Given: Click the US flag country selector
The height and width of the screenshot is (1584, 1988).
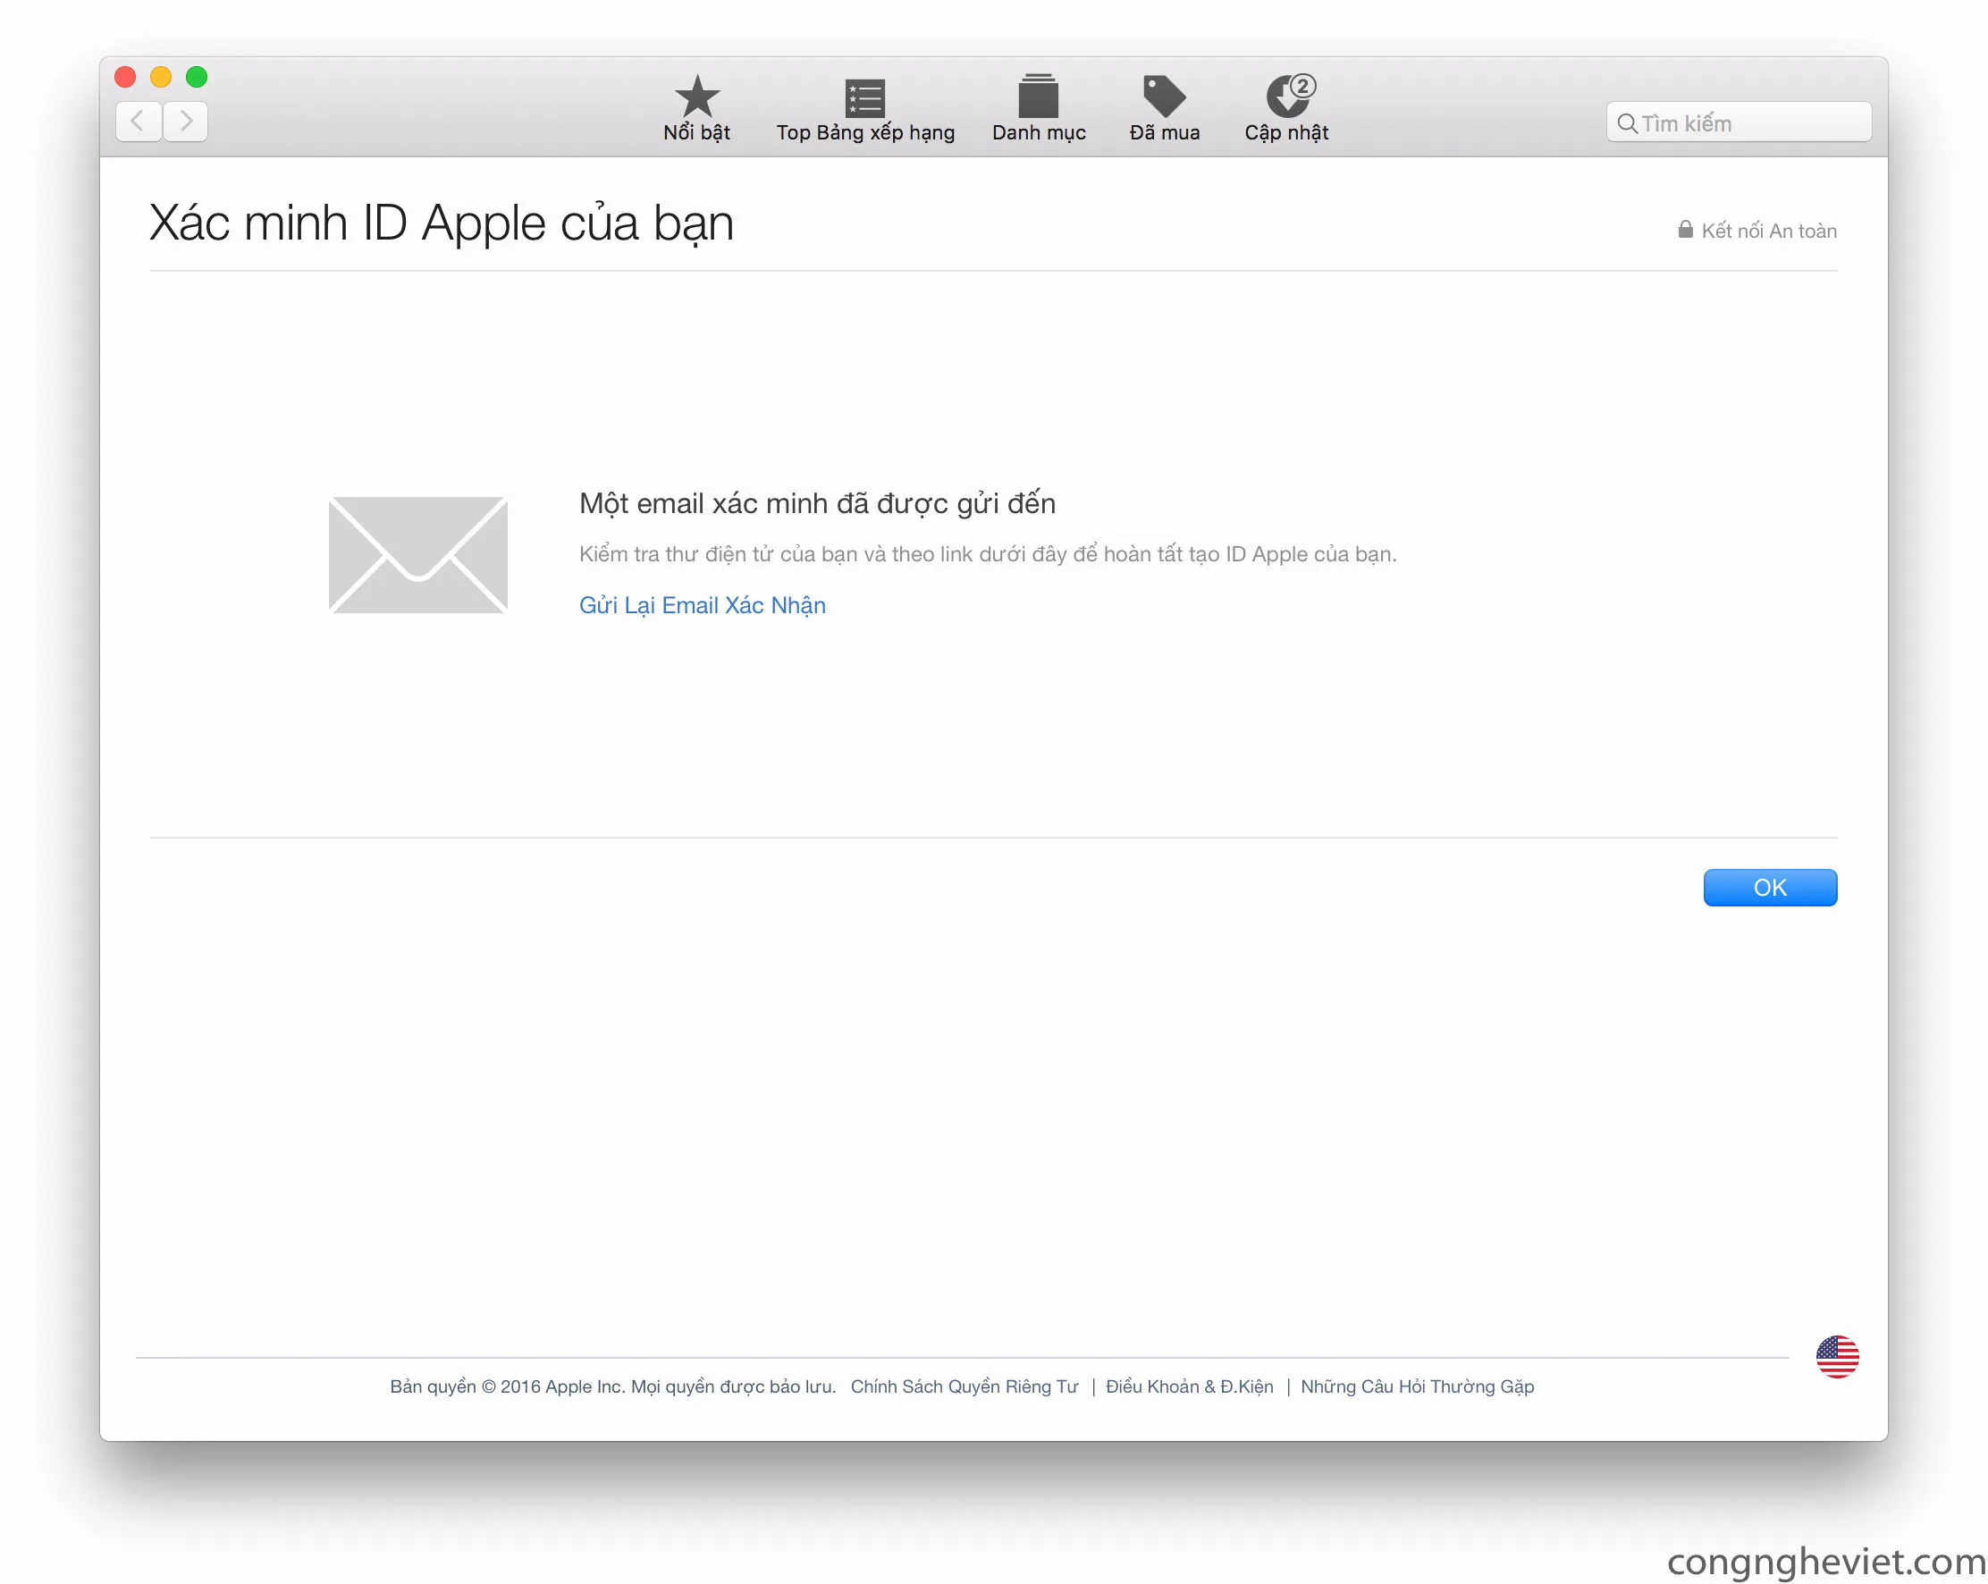Looking at the screenshot, I should click(x=1837, y=1356).
